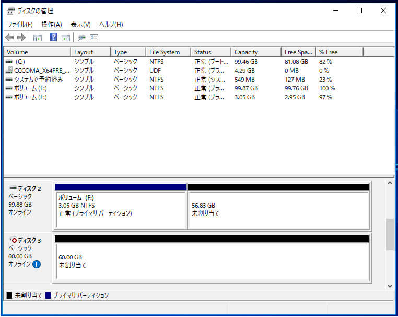Click the show/hide console tree icon

pyautogui.click(x=38, y=38)
